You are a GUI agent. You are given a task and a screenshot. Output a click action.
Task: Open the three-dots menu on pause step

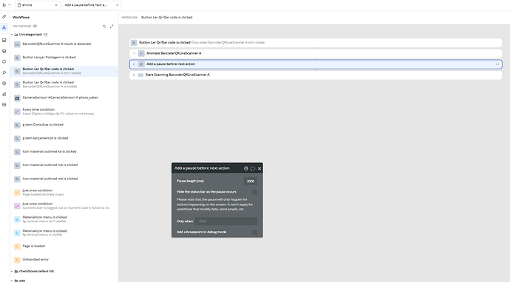[x=497, y=64]
